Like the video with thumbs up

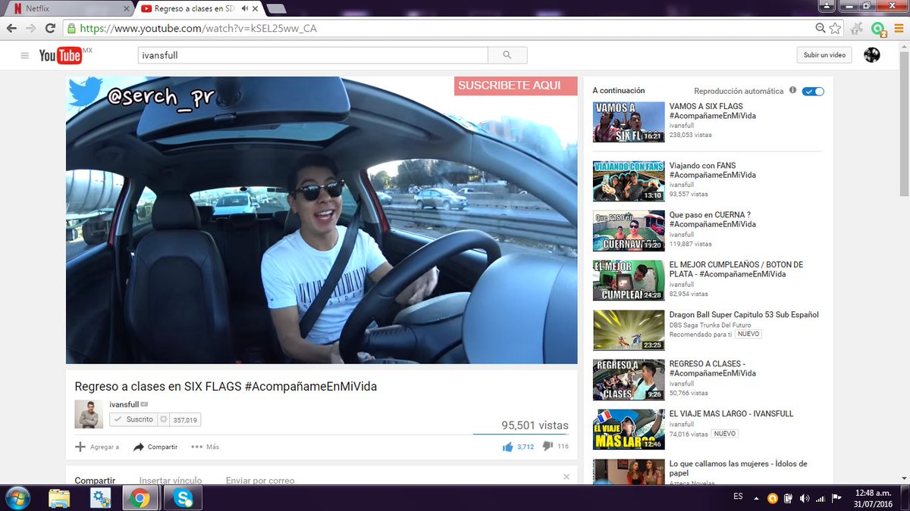click(508, 447)
